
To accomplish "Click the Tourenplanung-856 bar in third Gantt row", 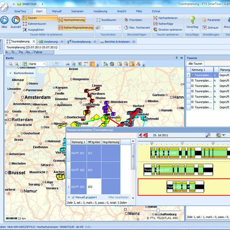I will [185, 187].
